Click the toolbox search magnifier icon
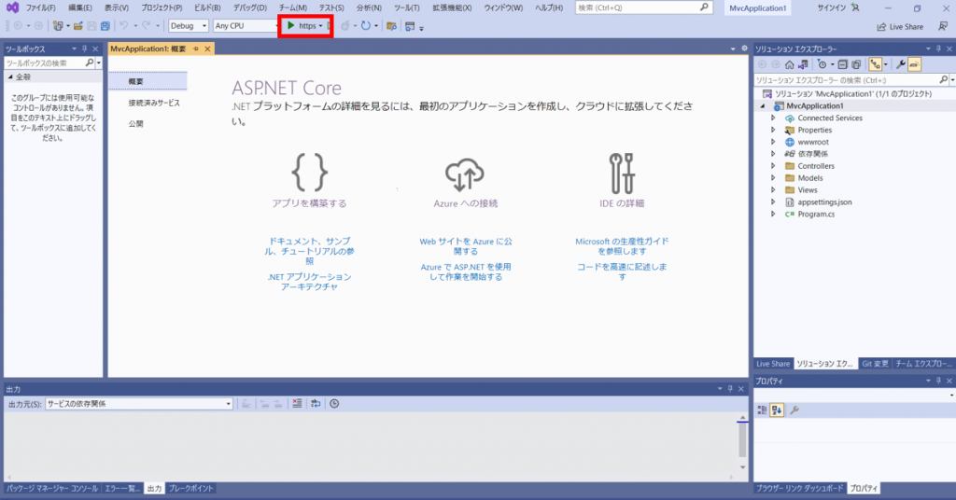Image resolution: width=956 pixels, height=500 pixels. click(x=90, y=62)
